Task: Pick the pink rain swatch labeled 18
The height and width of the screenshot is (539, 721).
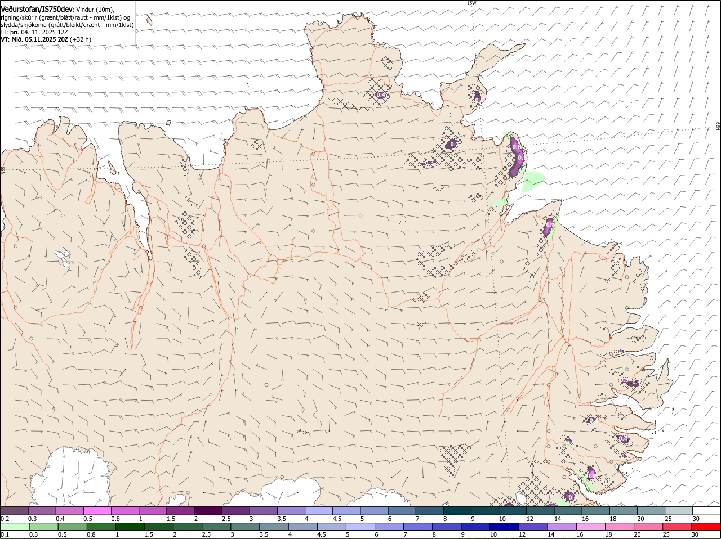Action: pos(620,527)
